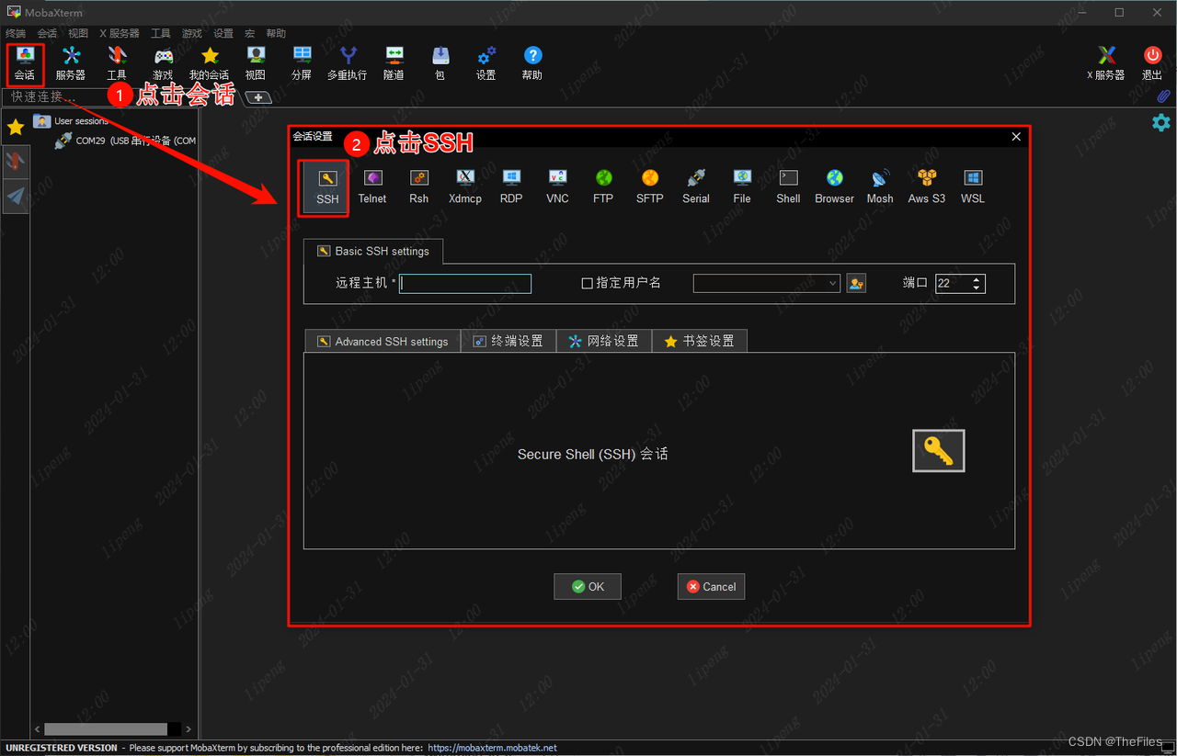Select the Serial session type
The height and width of the screenshot is (756, 1177).
696,186
